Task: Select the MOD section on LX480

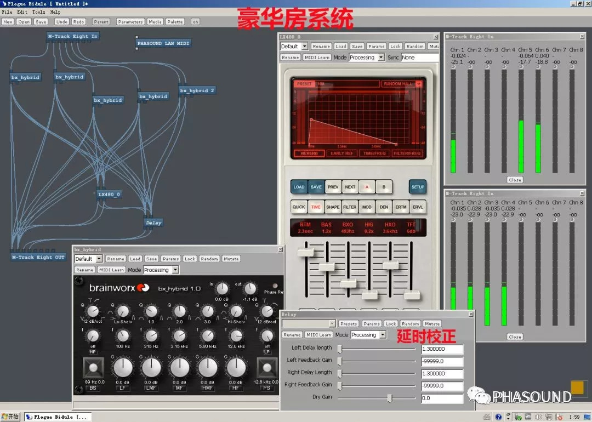Action: tap(367, 207)
